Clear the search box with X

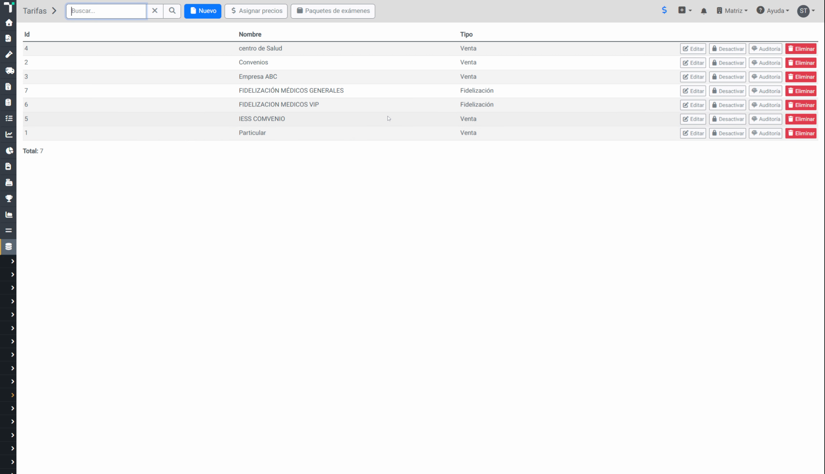point(155,11)
